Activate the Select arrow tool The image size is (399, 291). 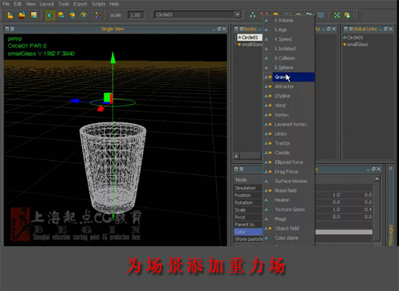(49, 15)
